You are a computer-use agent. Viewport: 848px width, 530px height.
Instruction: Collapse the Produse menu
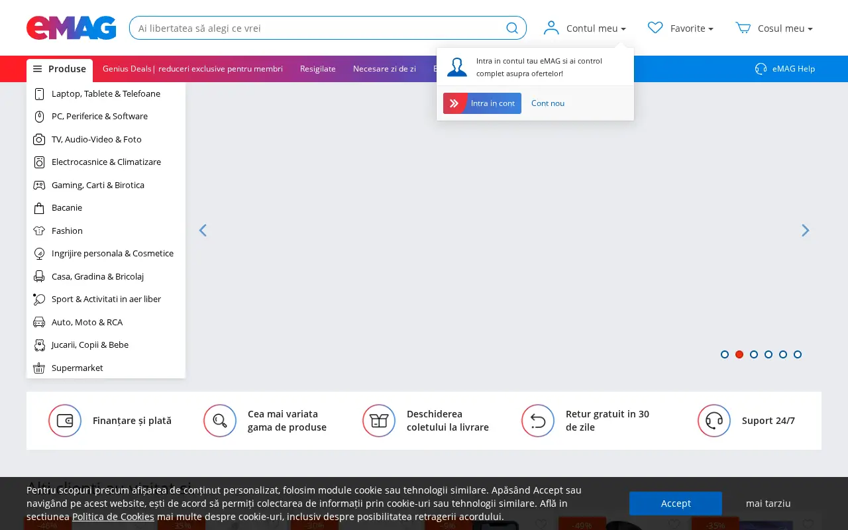coord(60,69)
